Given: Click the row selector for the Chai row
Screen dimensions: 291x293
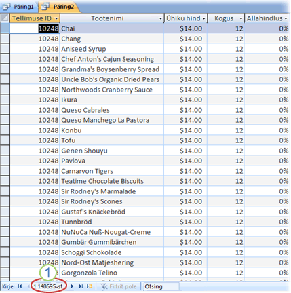Looking at the screenshot, I should [x=5, y=28].
